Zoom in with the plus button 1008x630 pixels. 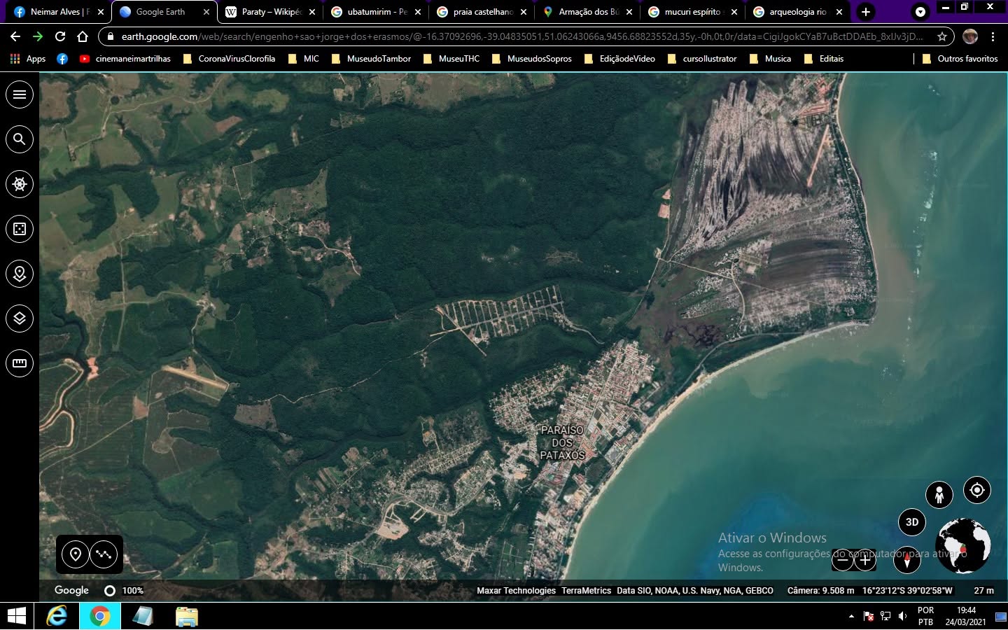pos(865,560)
